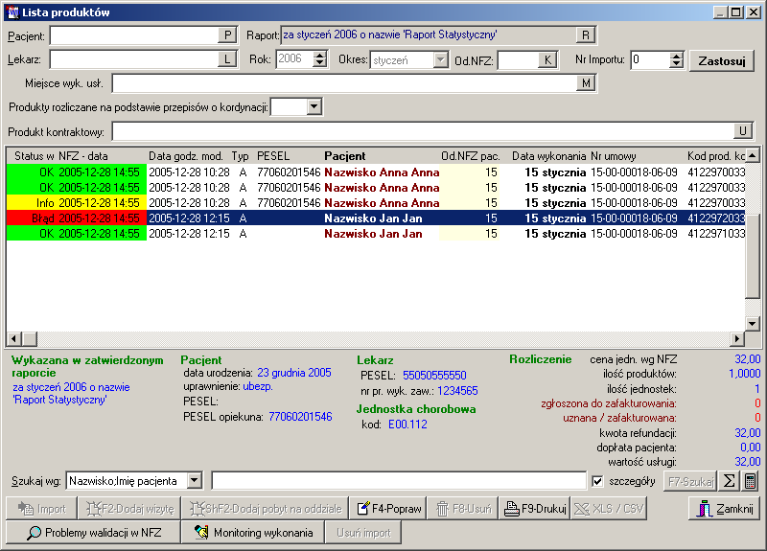Click the Jednostka chorobowa kod E00.112
This screenshot has width=767, height=551.
coord(407,425)
